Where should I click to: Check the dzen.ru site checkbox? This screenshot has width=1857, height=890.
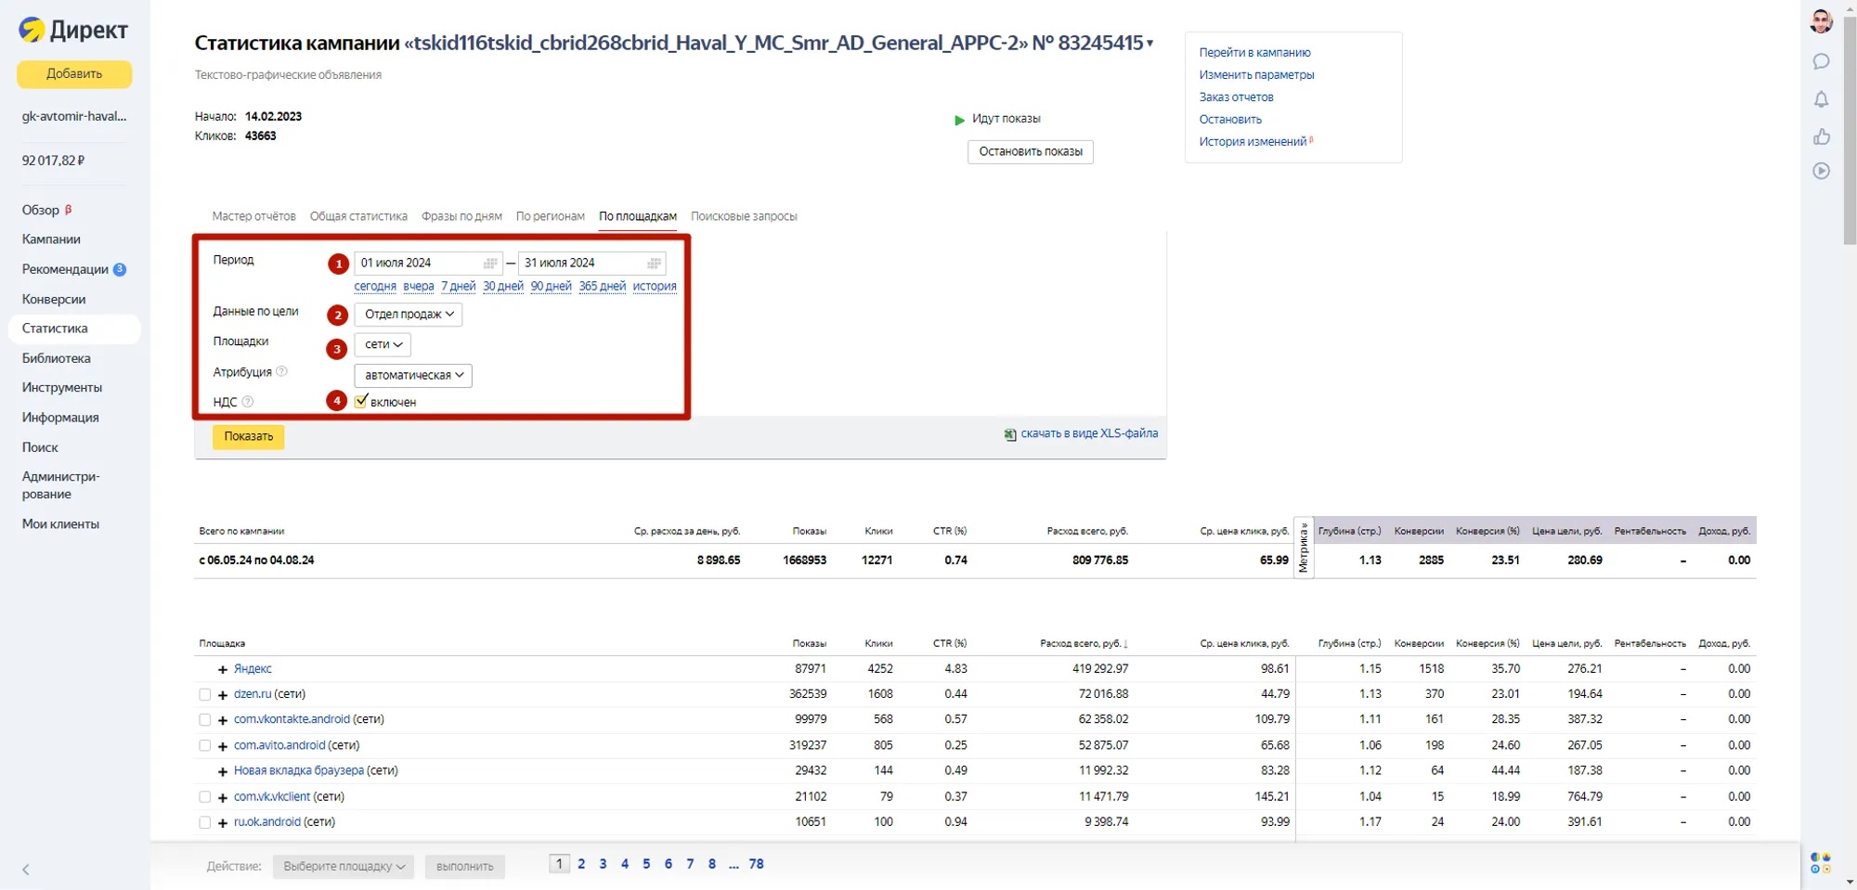[x=205, y=694]
